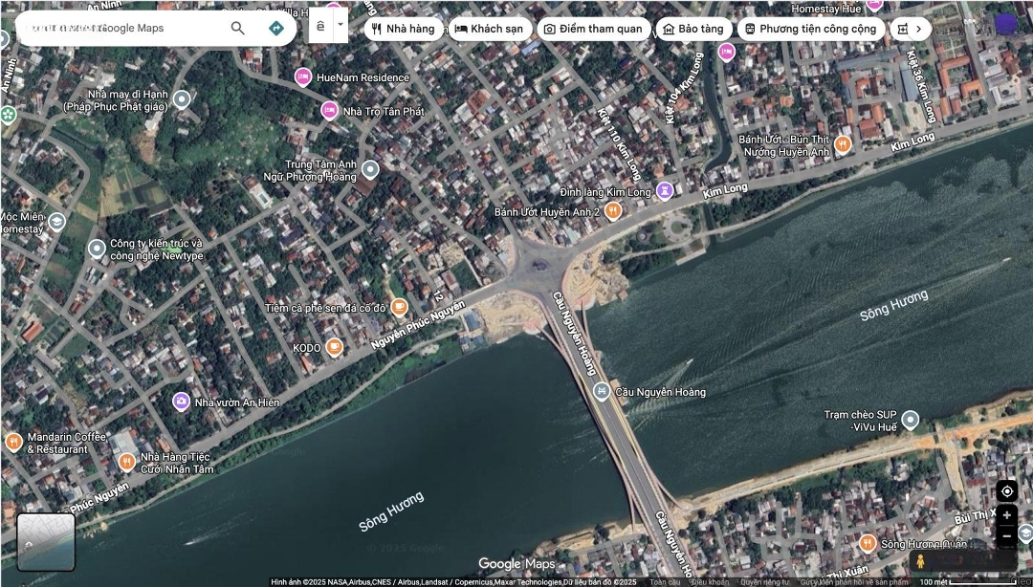Open the purple account avatar
Screen dimensions: 1033x587
tap(1005, 26)
